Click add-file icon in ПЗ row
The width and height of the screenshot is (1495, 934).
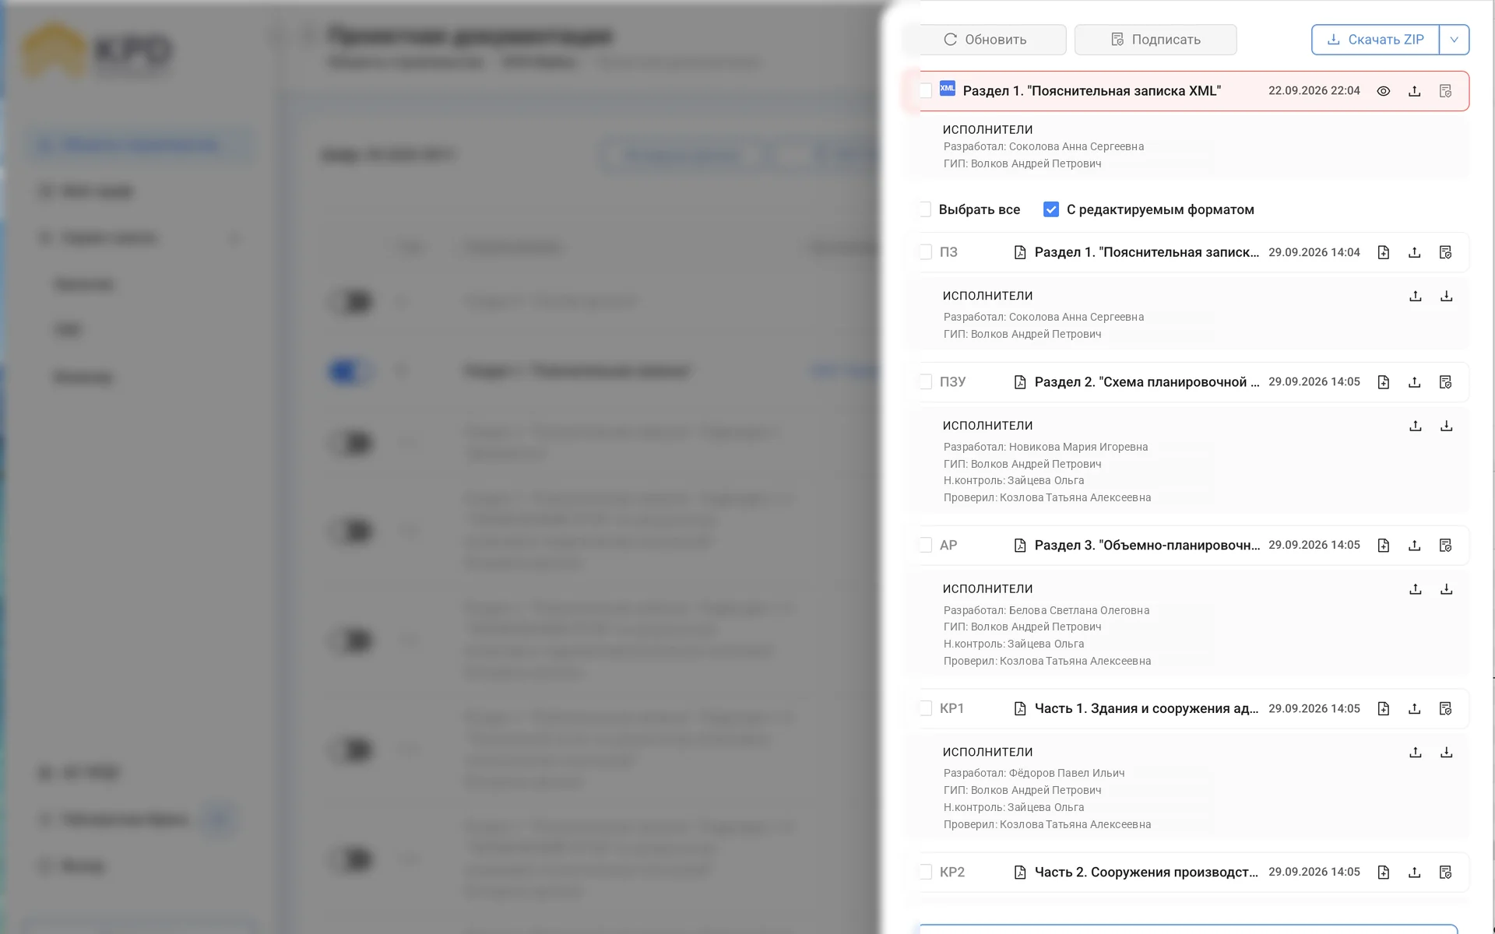tap(1383, 252)
